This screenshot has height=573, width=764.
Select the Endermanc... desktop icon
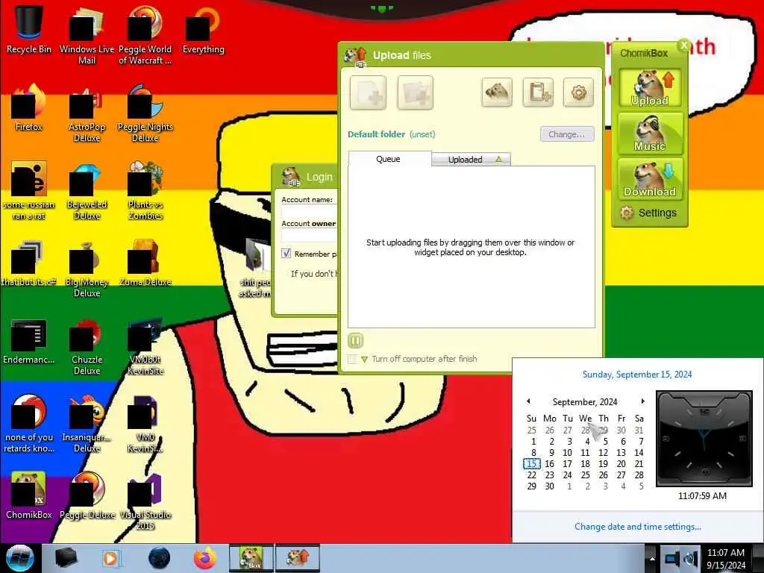coord(29,341)
